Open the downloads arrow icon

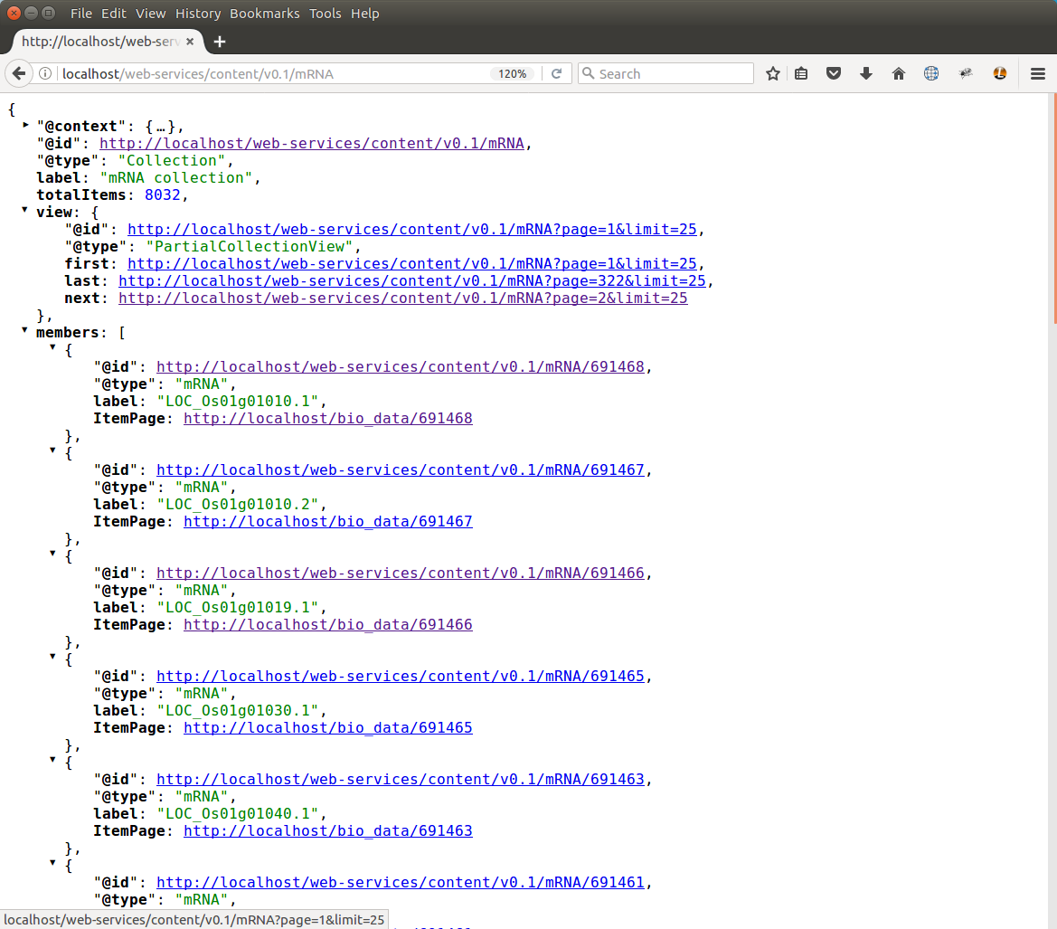[866, 73]
